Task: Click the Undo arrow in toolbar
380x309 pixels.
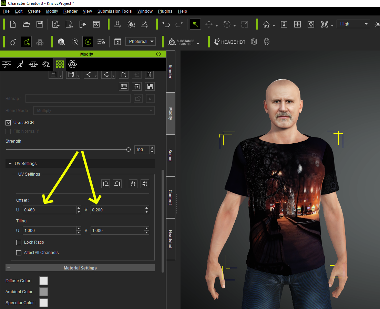Action: click(x=166, y=24)
